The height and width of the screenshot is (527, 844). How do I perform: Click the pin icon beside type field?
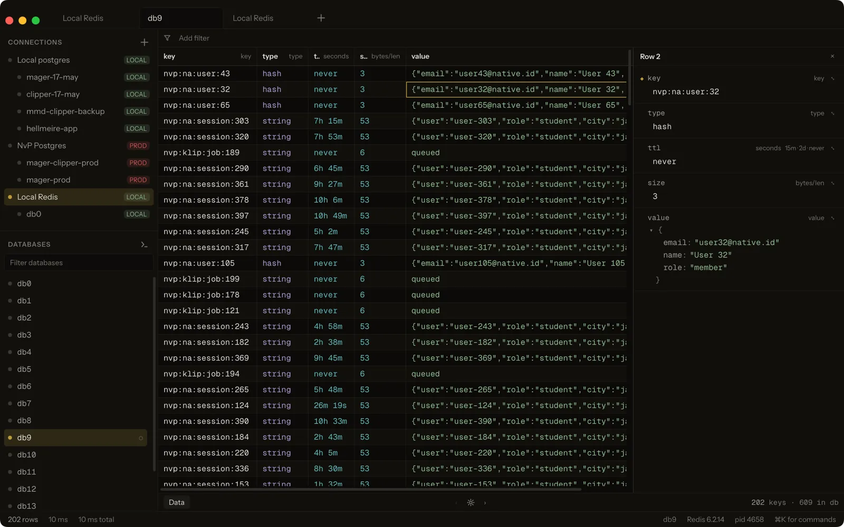tap(833, 113)
